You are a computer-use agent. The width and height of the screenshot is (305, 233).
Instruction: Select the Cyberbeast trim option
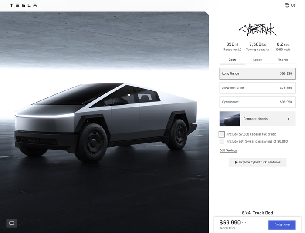258,102
